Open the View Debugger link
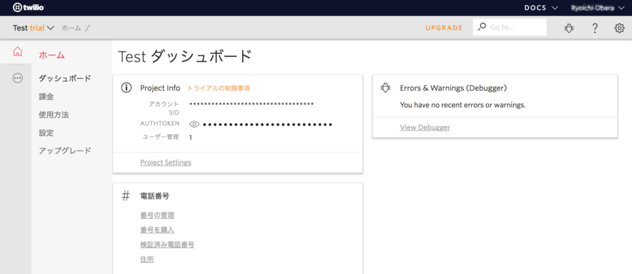 (425, 127)
